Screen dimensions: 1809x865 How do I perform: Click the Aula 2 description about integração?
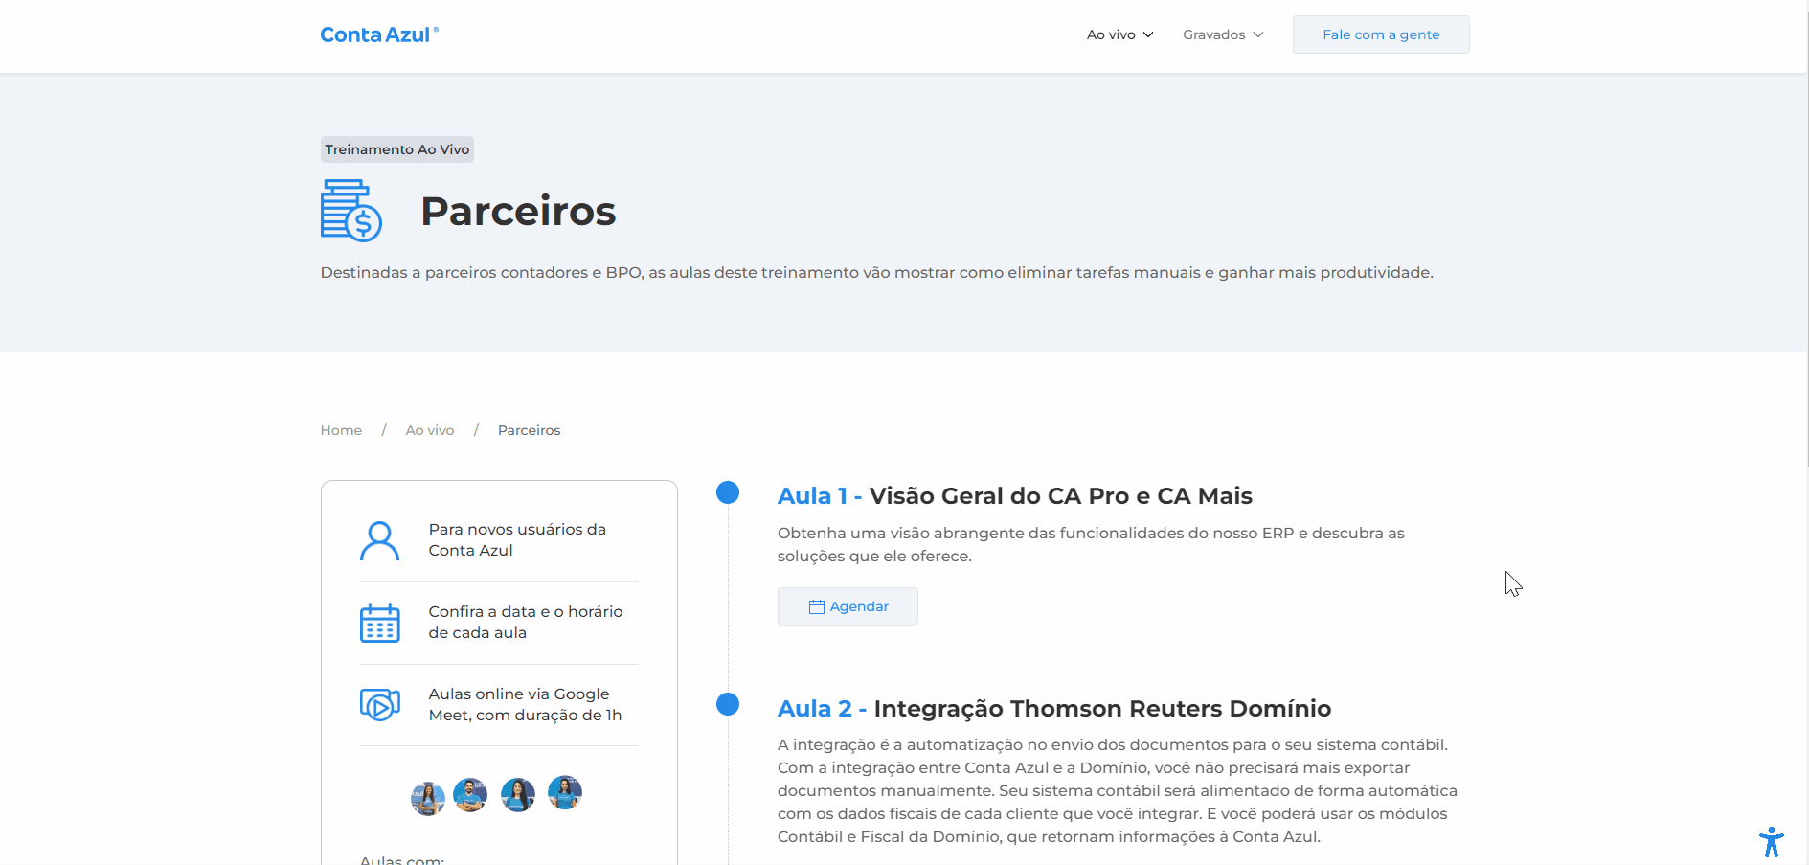1118,790
